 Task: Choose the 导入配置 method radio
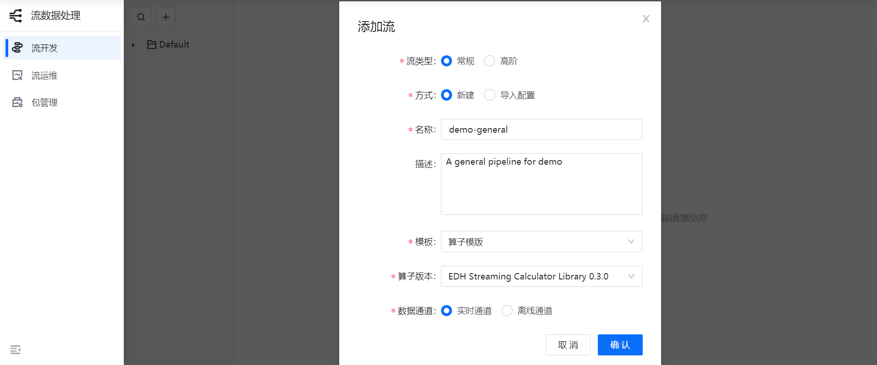(x=490, y=95)
